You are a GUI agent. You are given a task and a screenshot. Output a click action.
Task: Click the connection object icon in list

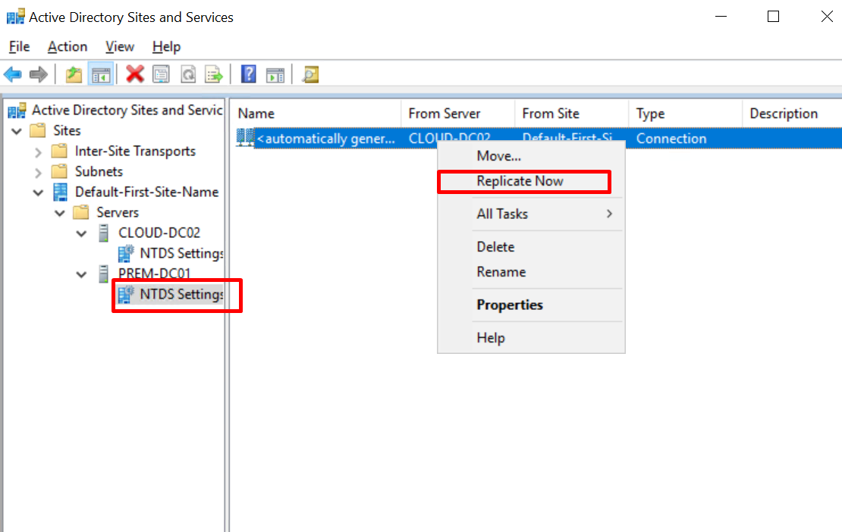tap(246, 138)
